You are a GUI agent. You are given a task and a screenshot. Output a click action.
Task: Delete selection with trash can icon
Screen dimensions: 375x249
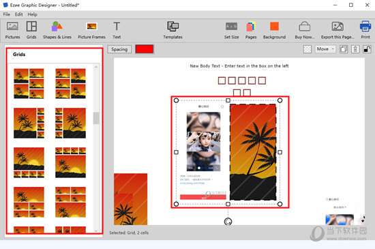click(x=355, y=49)
